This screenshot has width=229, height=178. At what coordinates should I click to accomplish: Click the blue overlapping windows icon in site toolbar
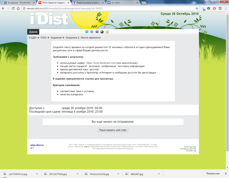[92, 32]
